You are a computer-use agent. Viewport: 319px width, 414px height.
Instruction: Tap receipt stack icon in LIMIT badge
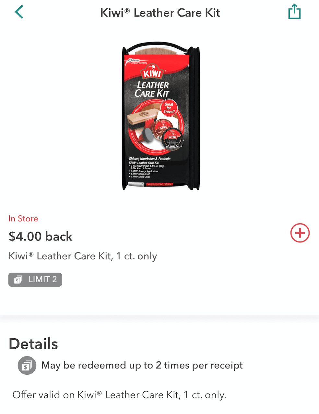coord(18,279)
